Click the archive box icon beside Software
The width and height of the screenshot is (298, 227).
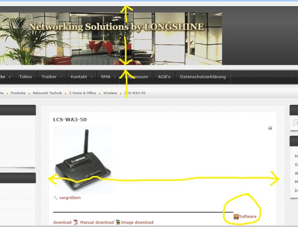[x=236, y=217]
